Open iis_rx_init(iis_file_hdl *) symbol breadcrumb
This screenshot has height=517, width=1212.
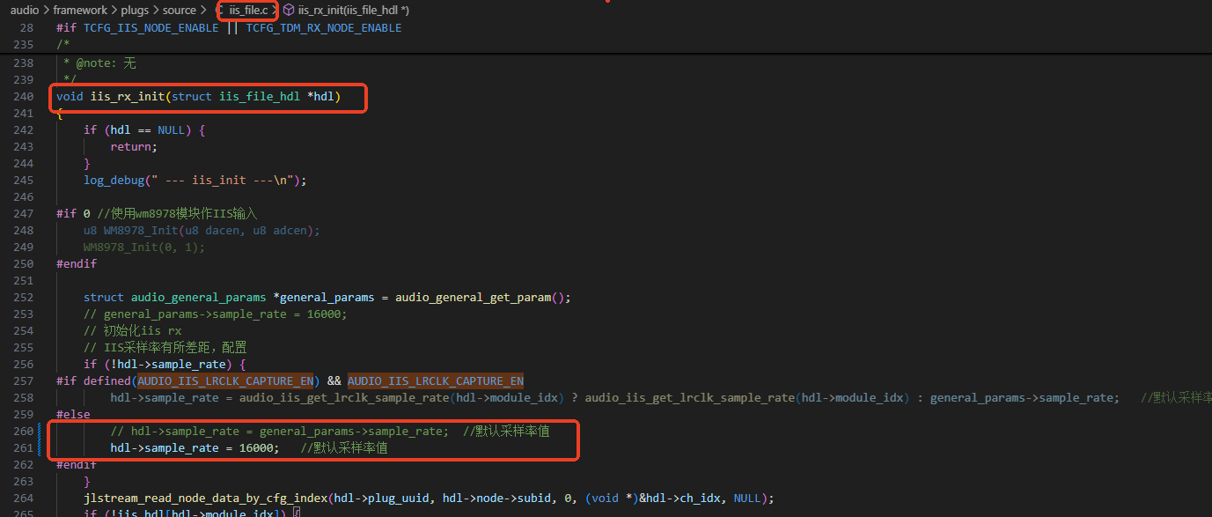click(354, 11)
